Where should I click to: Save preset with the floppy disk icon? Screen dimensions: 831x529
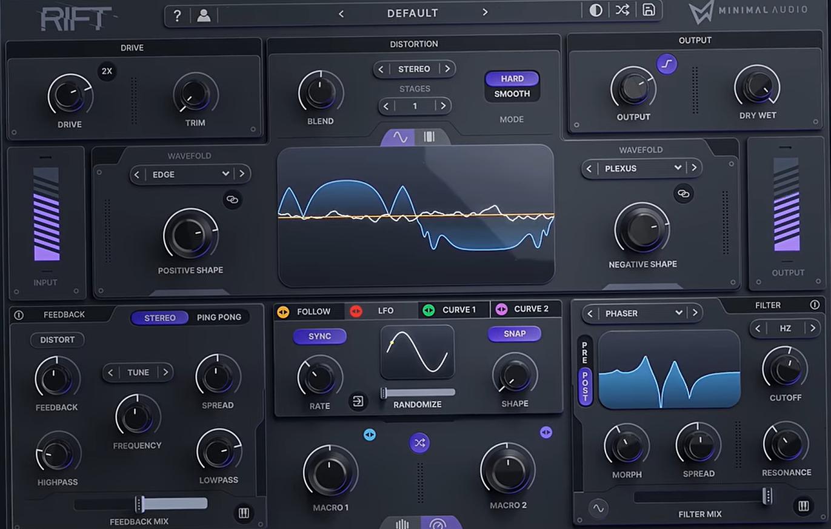click(x=649, y=10)
